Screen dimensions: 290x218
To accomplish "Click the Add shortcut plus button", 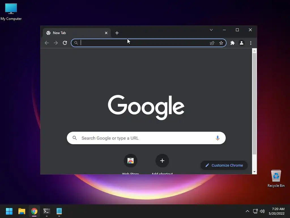I will click(162, 161).
